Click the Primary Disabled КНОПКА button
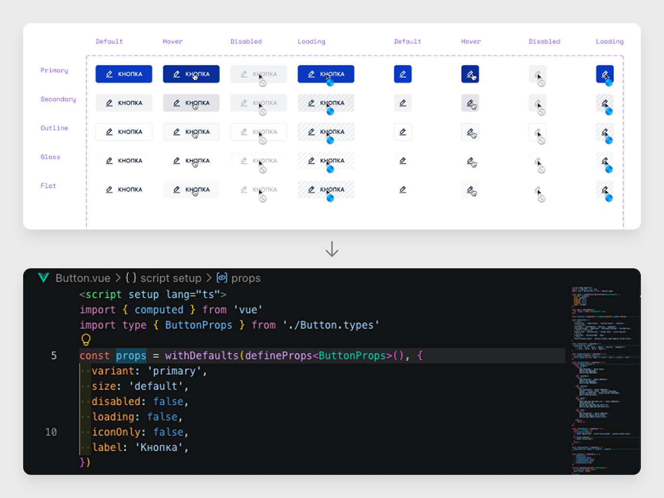The width and height of the screenshot is (664, 498). click(259, 74)
